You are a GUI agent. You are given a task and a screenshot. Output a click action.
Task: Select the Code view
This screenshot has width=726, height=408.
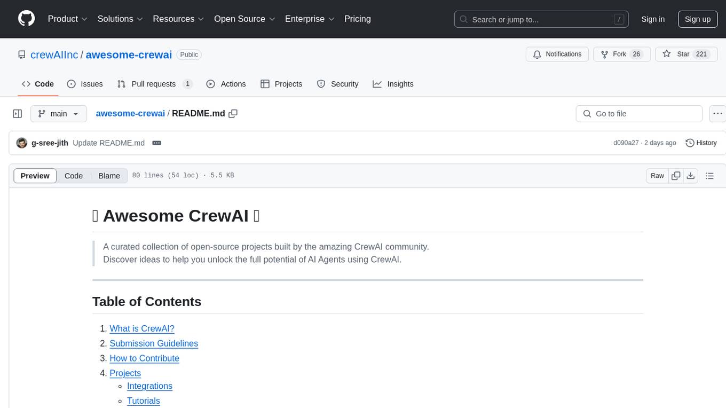(74, 176)
